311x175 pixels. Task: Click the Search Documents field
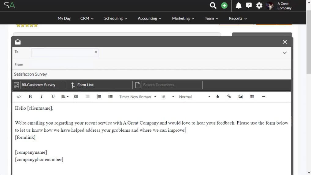[172, 85]
